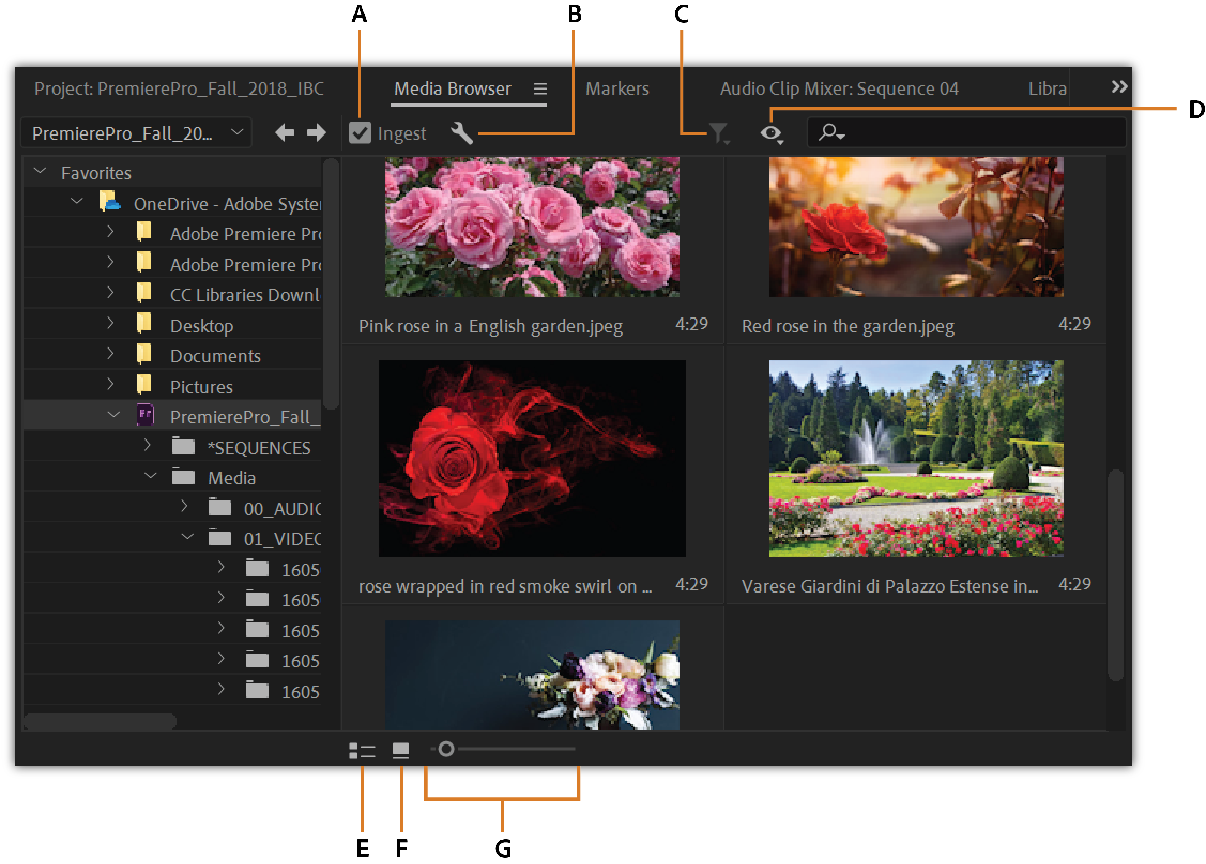Viewport: 1206px width, 864px height.
Task: Open Media Browser panel menu icon
Action: coord(540,89)
